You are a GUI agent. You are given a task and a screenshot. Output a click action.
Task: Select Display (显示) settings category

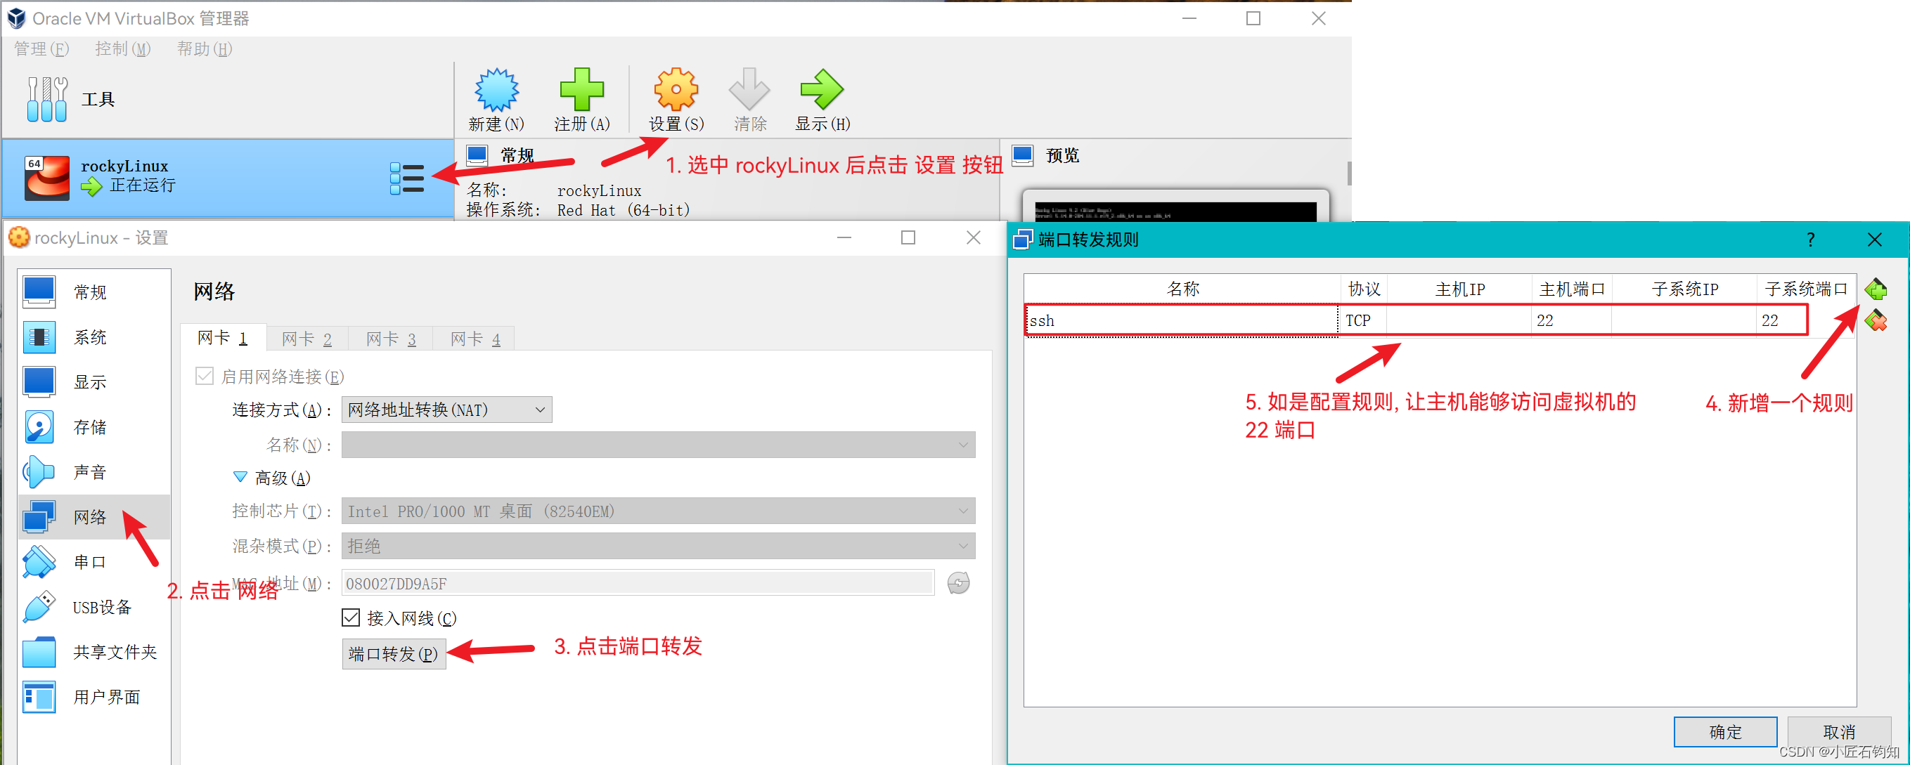click(95, 381)
